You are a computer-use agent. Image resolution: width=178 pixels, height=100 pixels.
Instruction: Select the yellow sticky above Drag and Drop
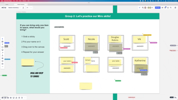click(x=28, y=62)
